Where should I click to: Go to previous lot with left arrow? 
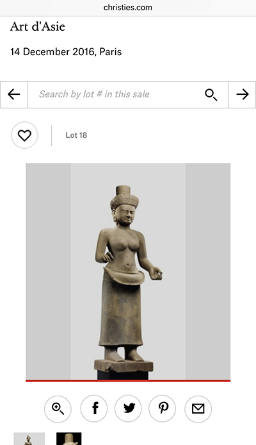click(14, 94)
